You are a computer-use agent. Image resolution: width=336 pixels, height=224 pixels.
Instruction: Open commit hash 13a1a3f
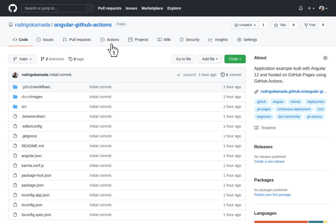(x=190, y=75)
